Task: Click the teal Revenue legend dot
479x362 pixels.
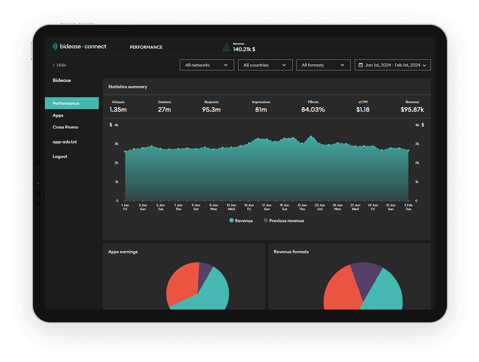Action: pos(231,221)
